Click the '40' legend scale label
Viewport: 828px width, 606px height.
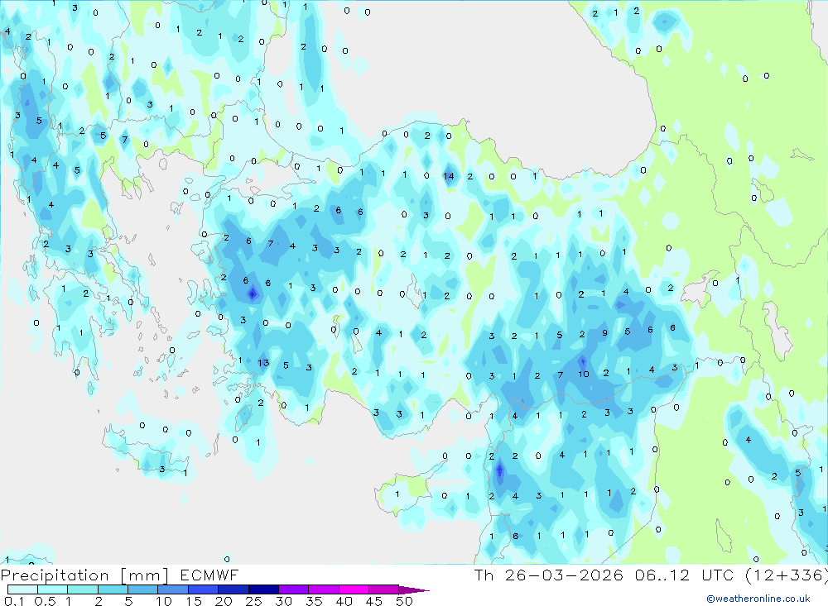[x=344, y=601]
